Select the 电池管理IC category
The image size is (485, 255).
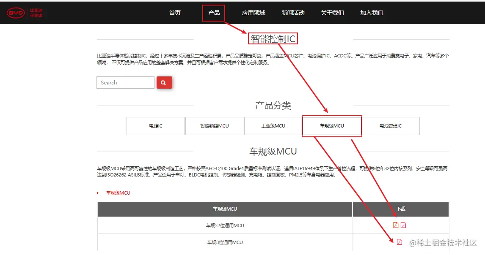click(x=391, y=126)
